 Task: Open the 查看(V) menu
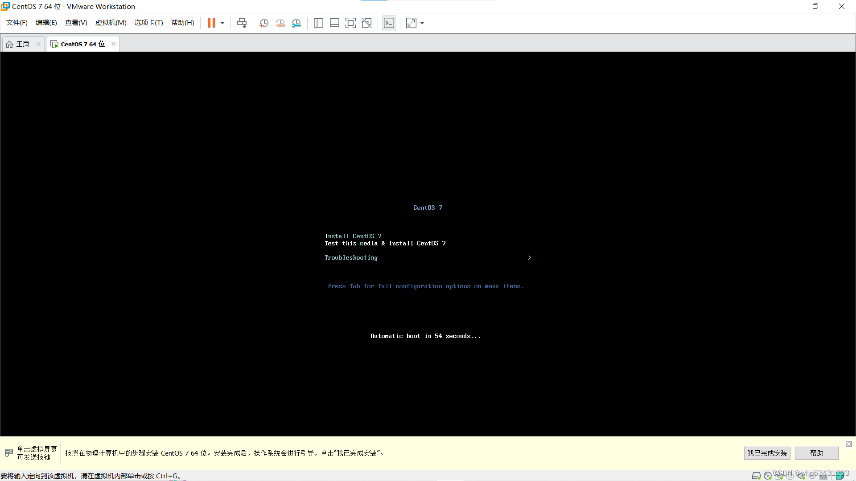tap(76, 23)
